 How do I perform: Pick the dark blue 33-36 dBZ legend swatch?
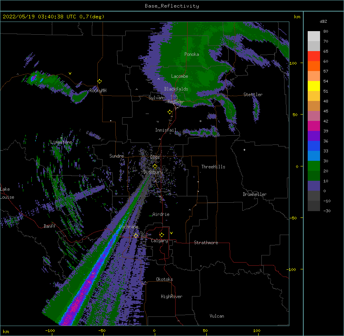[314, 146]
